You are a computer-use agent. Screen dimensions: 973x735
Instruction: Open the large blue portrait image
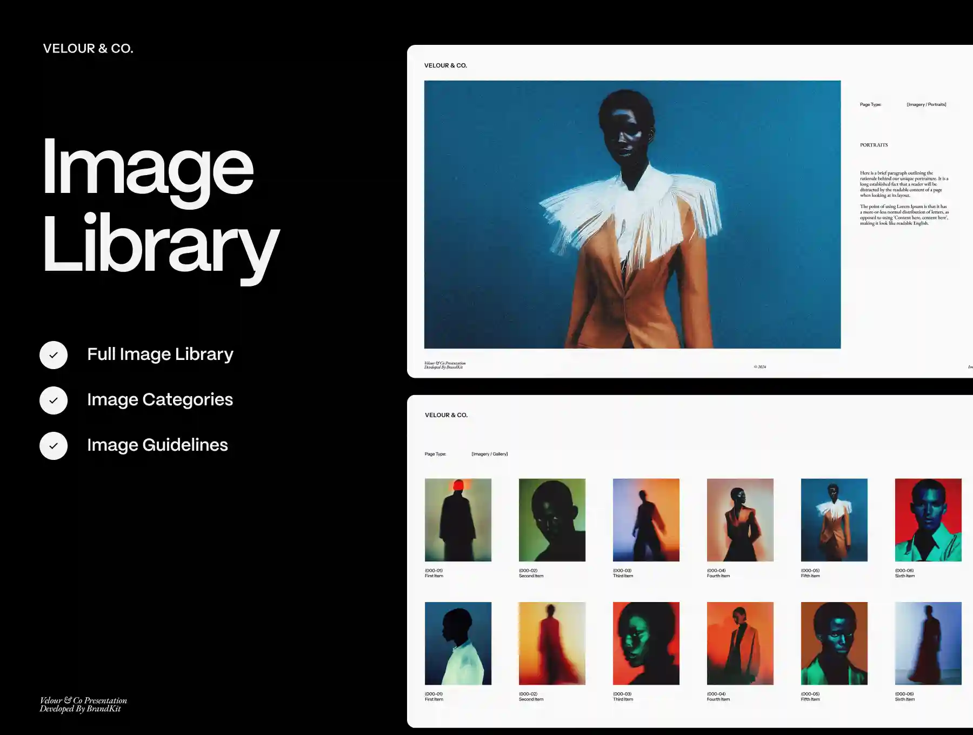click(632, 215)
